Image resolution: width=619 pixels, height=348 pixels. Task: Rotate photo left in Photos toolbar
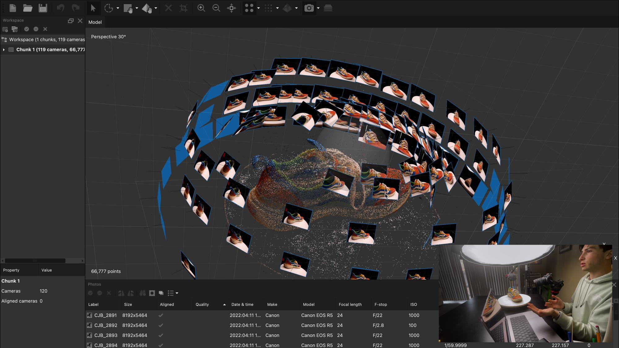click(x=121, y=293)
